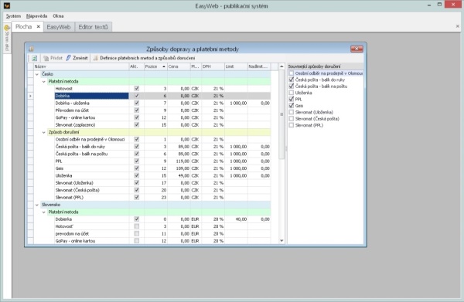
Task: Click the dialog title bar icon
Action: (x=32, y=49)
